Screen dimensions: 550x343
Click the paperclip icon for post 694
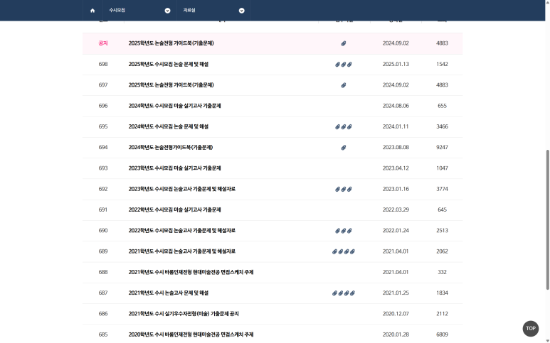tap(344, 148)
